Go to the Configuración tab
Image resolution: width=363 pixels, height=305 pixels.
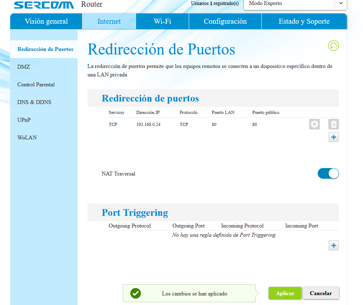(x=225, y=22)
